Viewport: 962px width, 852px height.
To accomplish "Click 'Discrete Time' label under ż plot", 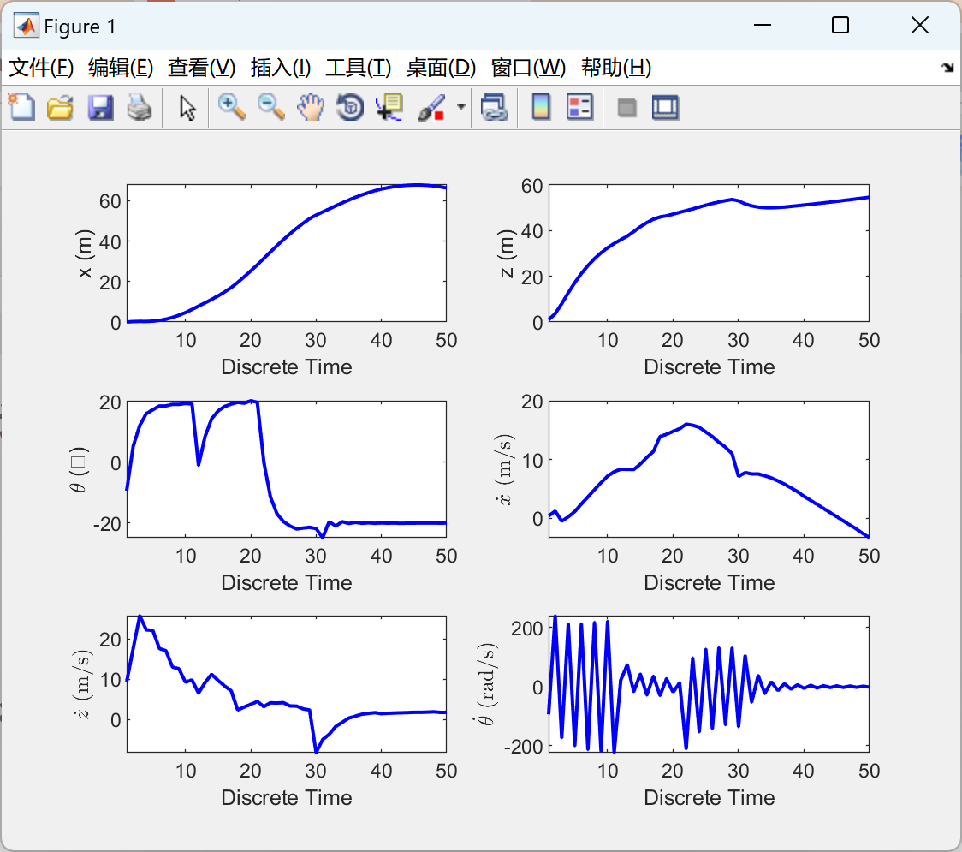I will coord(287,797).
